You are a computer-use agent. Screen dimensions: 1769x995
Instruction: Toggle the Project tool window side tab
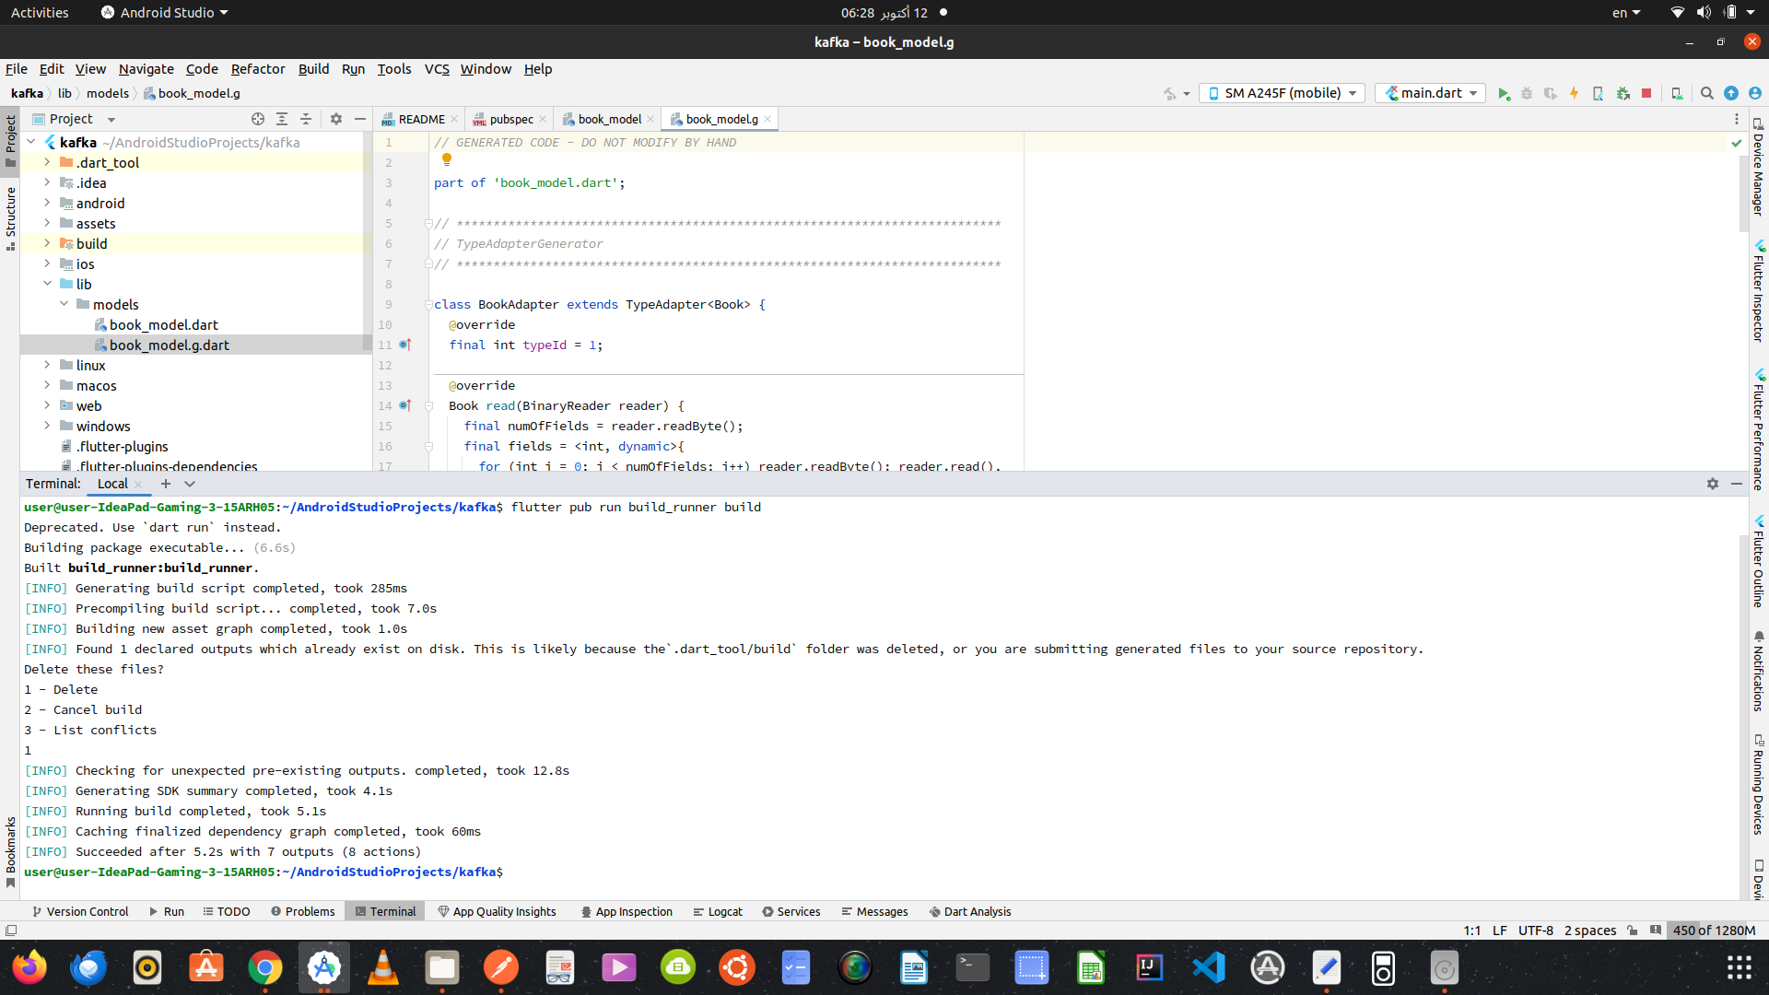pos(10,141)
